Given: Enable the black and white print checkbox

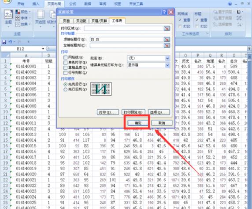Looking at the screenshot, I should tap(65, 63).
